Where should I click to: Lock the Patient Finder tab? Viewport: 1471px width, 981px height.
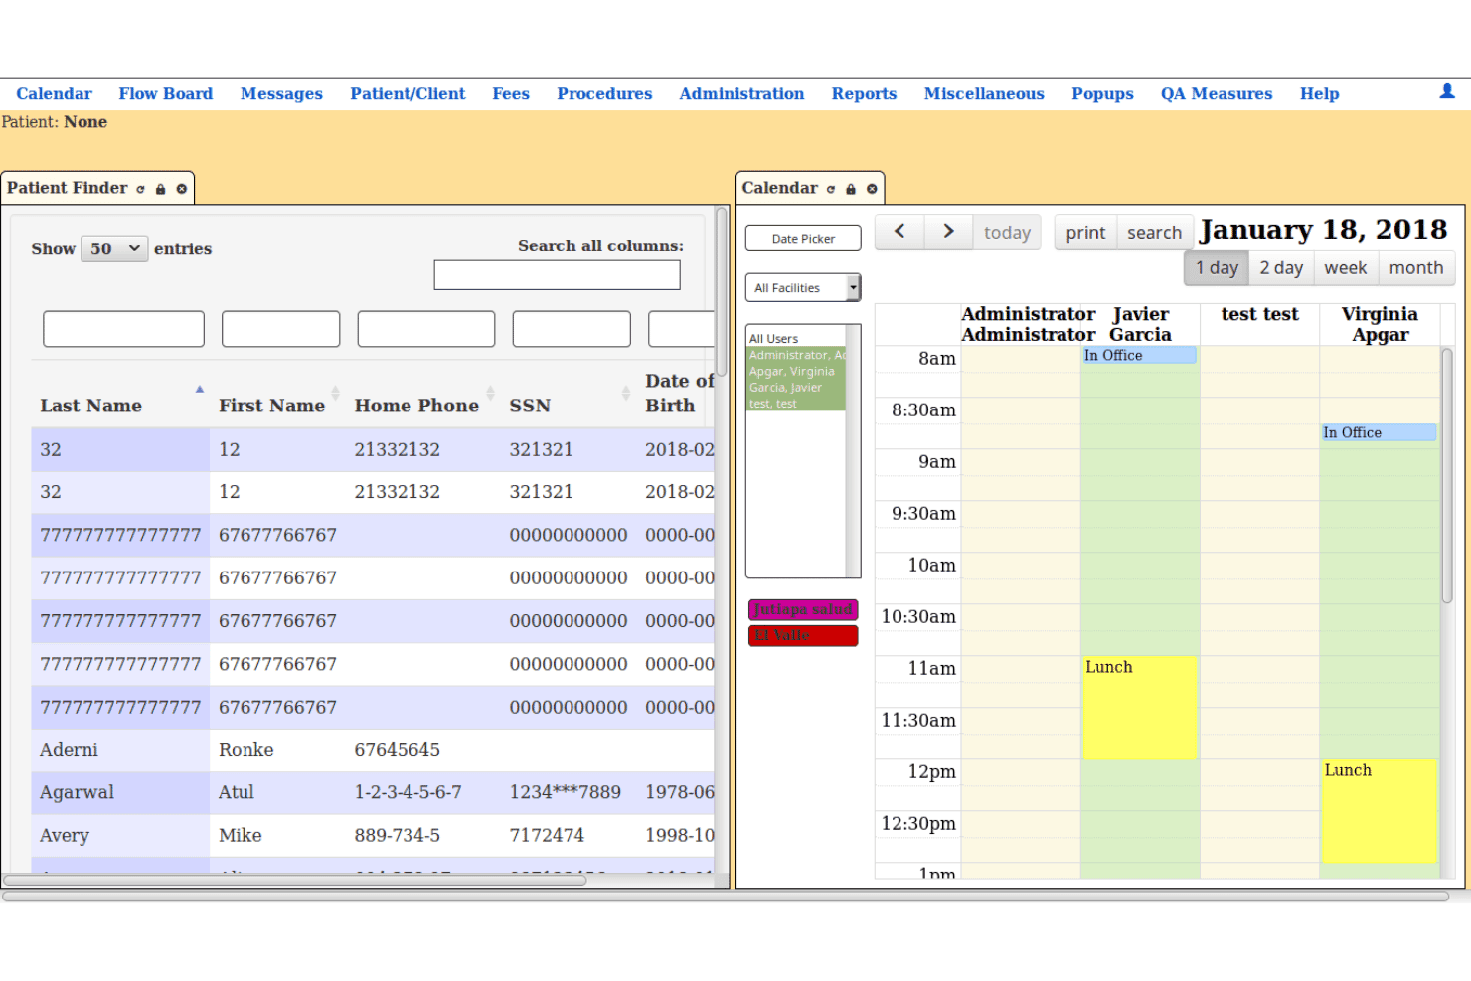[160, 189]
